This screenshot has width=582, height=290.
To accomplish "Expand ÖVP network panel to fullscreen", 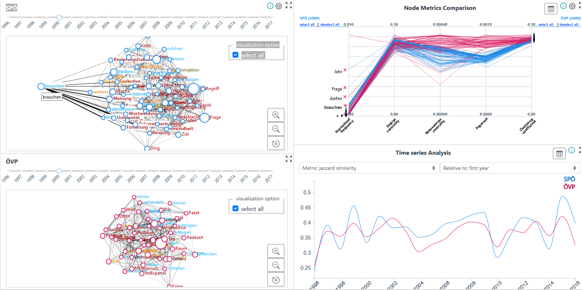I will coord(289,159).
